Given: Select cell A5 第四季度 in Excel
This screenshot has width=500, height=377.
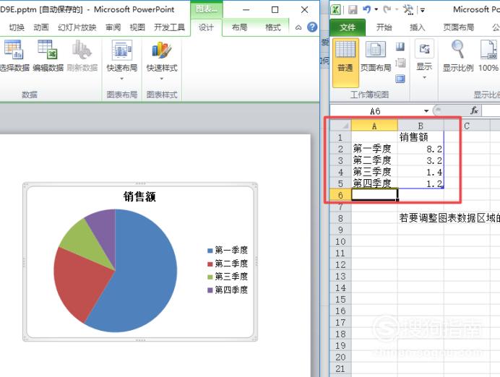Looking at the screenshot, I should tap(374, 183).
